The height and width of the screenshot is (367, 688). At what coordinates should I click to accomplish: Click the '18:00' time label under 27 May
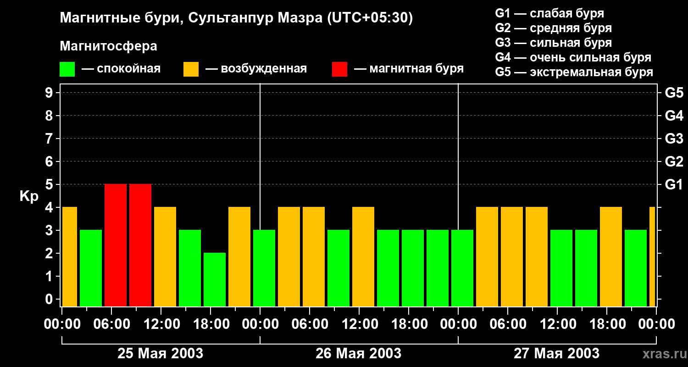coord(607,324)
